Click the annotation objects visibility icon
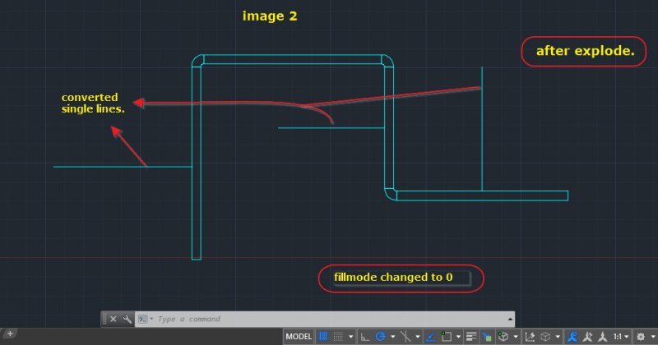This screenshot has height=345, width=658. (572, 337)
